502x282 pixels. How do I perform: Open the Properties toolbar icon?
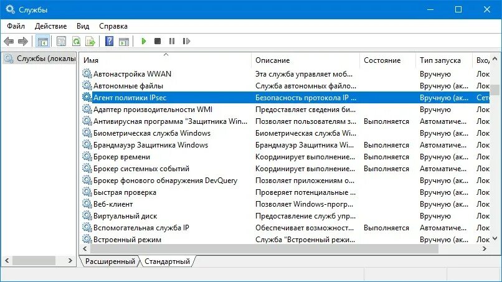coord(61,41)
